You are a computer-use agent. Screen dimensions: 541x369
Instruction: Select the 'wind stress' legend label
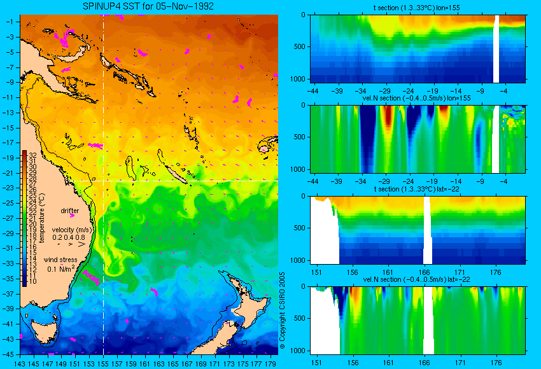point(60,260)
